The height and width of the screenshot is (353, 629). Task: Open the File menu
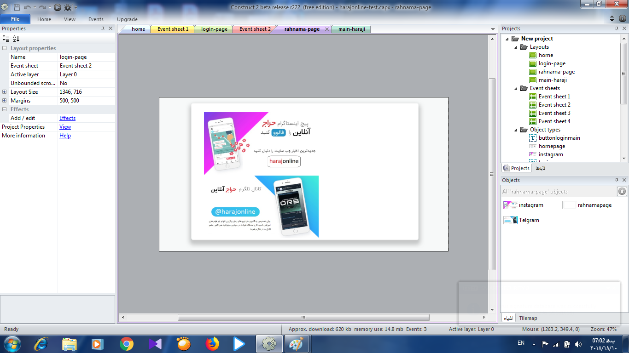coord(15,19)
